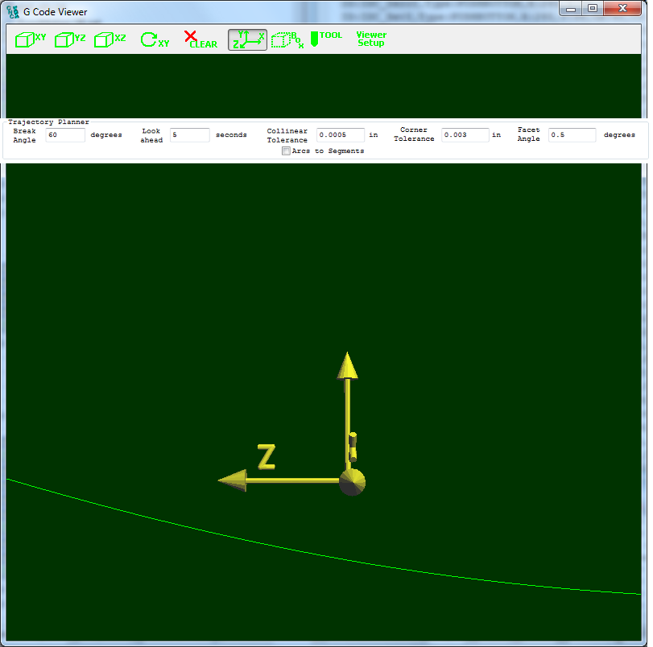Click the Look ahead seconds field

(189, 135)
